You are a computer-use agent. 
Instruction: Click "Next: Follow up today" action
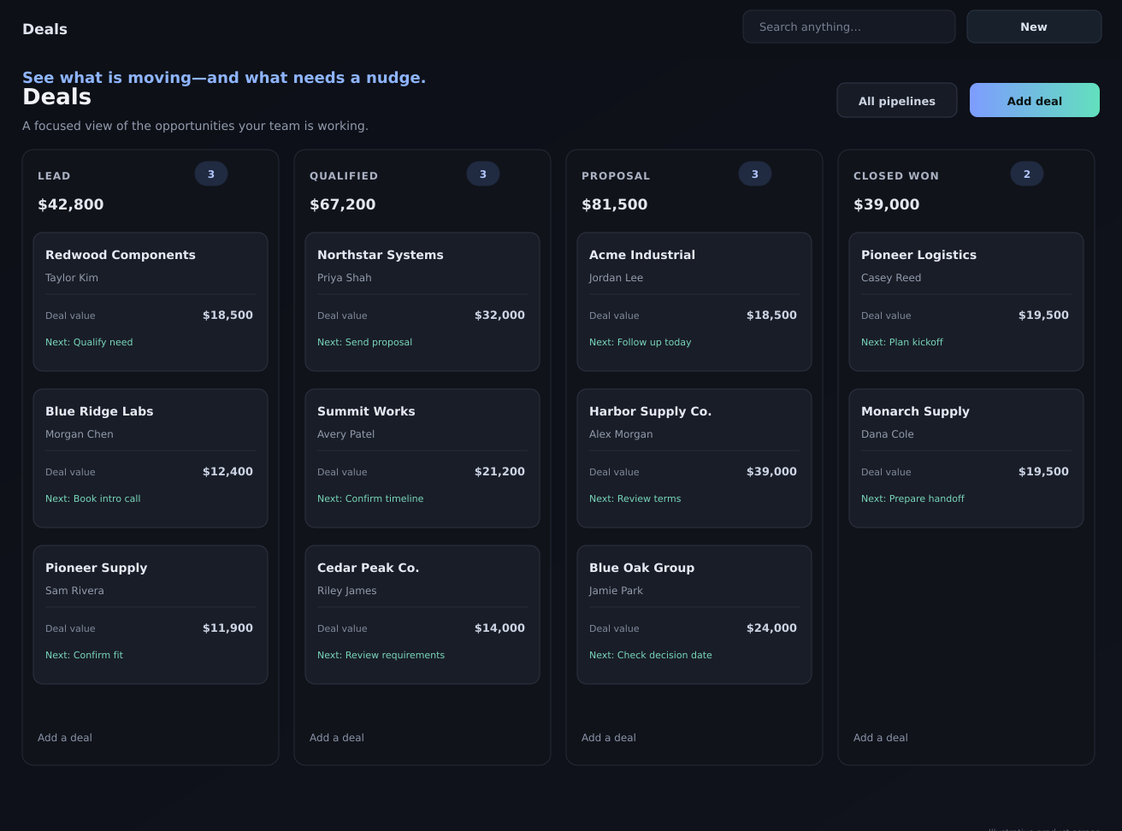click(x=641, y=342)
